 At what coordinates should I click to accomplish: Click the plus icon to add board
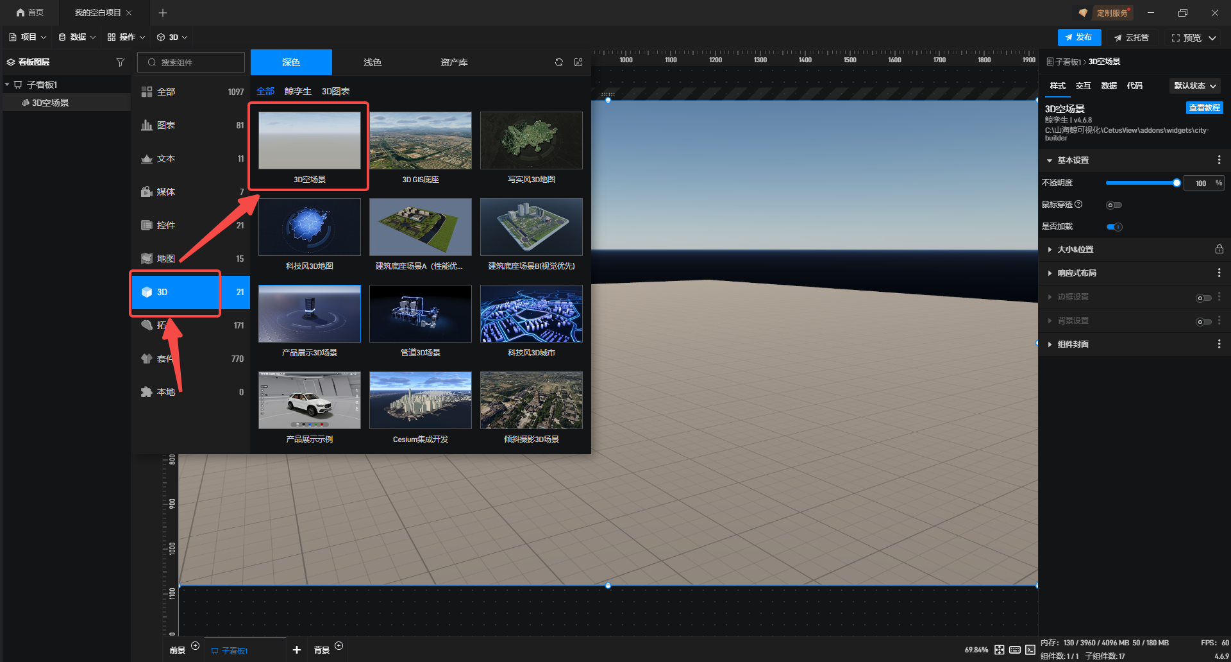pyautogui.click(x=296, y=650)
